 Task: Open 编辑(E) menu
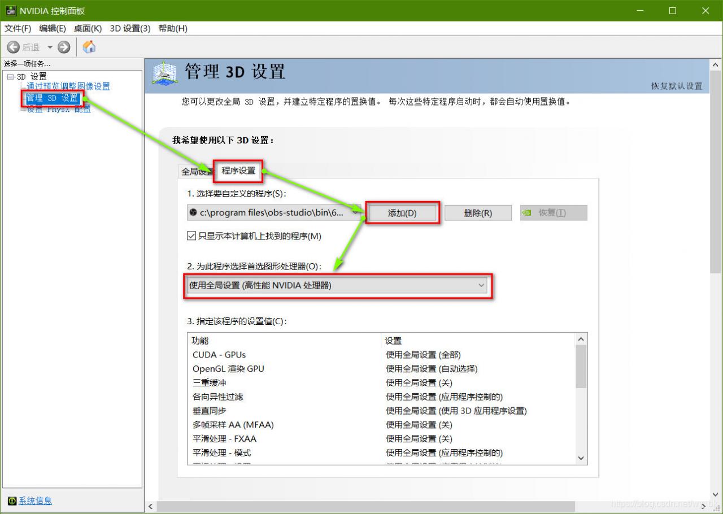(53, 28)
